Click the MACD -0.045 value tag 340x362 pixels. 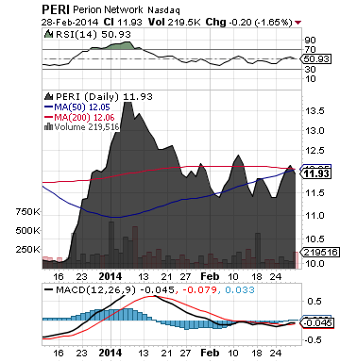(x=316, y=322)
